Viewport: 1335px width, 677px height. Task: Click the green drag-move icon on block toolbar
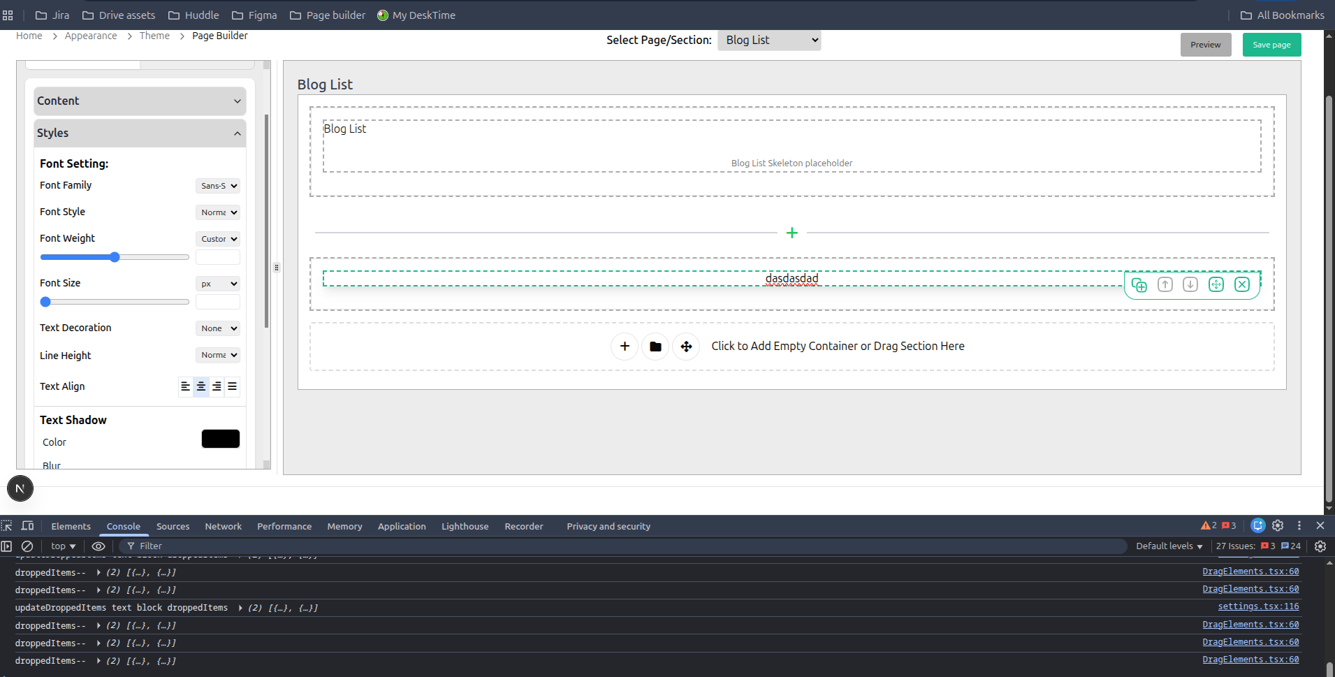[x=1216, y=285]
